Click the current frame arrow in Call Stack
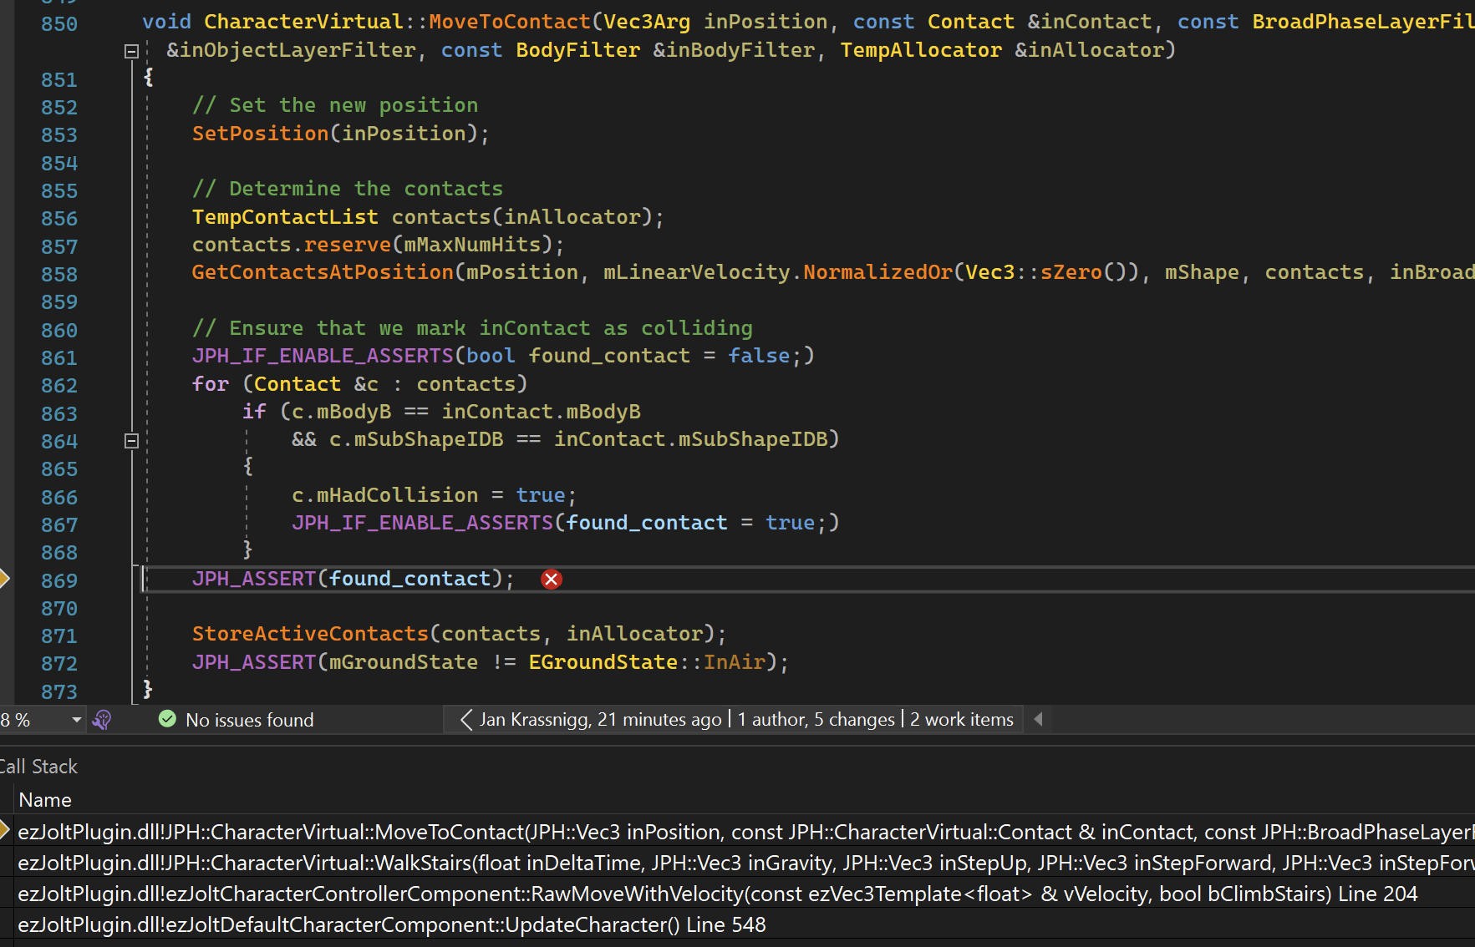 click(4, 830)
